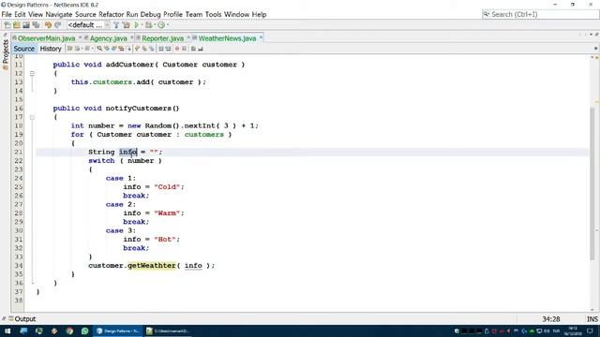The width and height of the screenshot is (600, 337).
Task: Click Find Previous Occurrence icon
Action: [106, 49]
